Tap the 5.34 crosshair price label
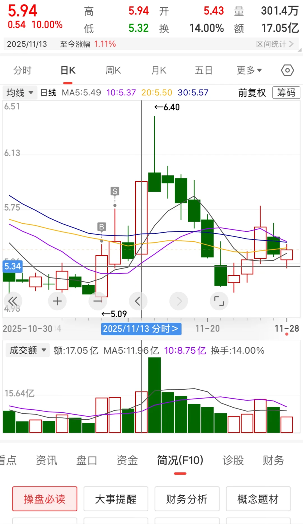Screen dimensions: 303x524 tap(13, 266)
